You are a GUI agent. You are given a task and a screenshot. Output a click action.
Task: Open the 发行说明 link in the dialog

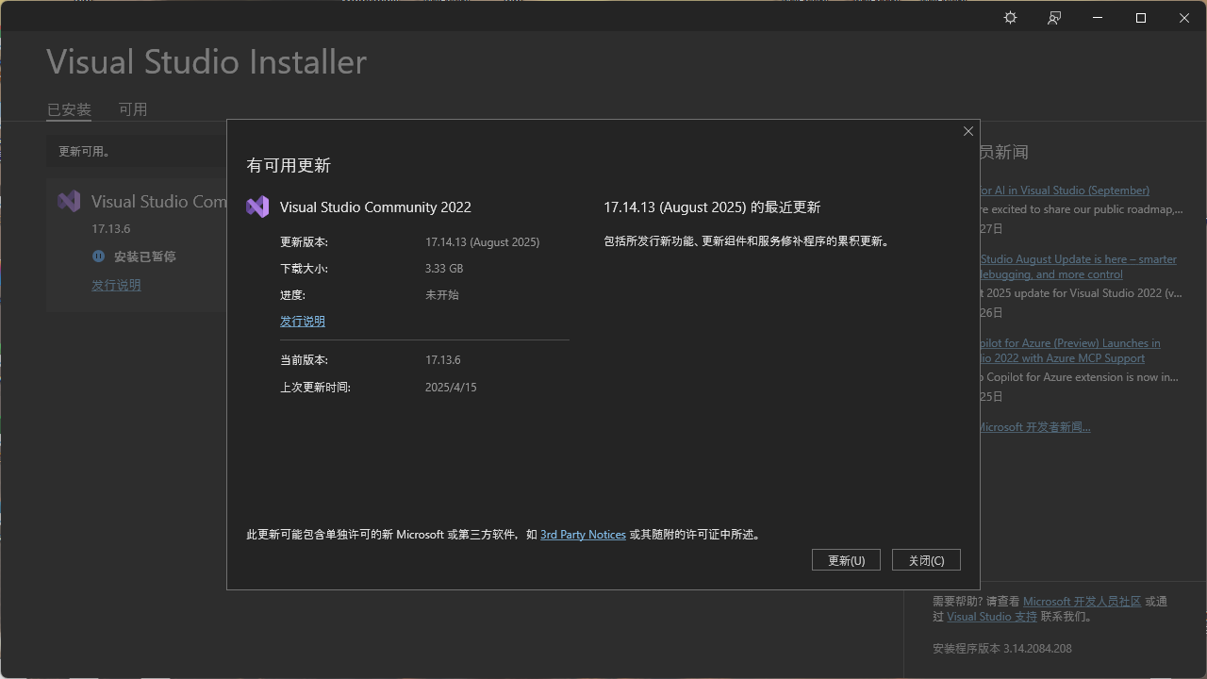[303, 322]
